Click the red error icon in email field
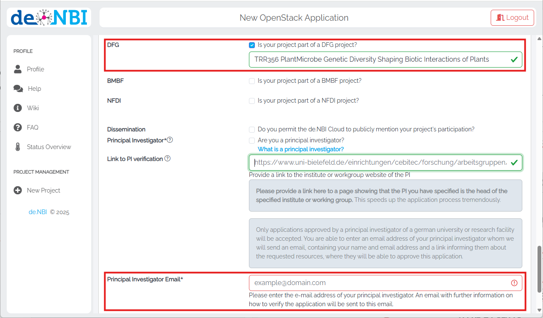This screenshot has height=318, width=543. pyautogui.click(x=514, y=283)
